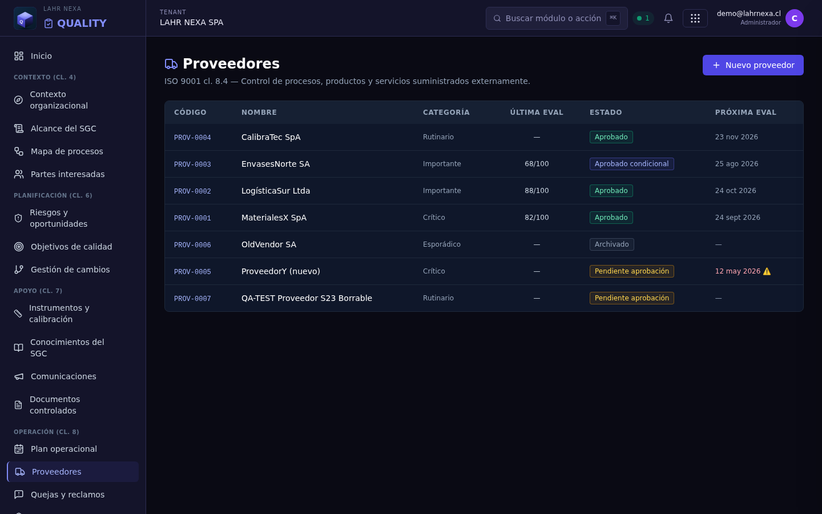822x514 pixels.
Task: Click the LAHR NEXA cube logo
Action: [25, 18]
